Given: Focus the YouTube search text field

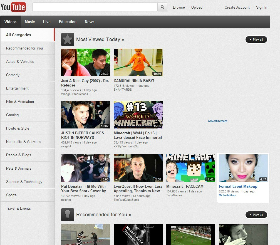Looking at the screenshot, I should (95, 7).
